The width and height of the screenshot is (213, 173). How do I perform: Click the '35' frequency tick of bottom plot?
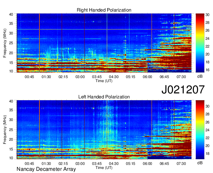(x=11, y=110)
